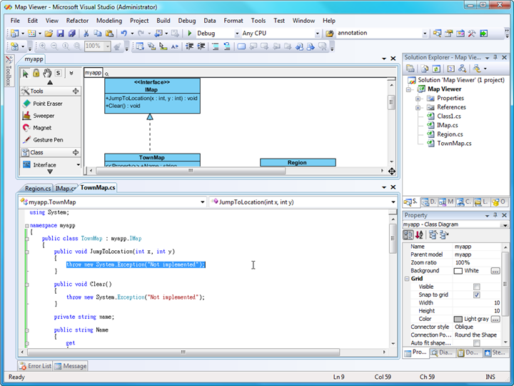Open the Any CPU platform dropdown

click(317, 34)
